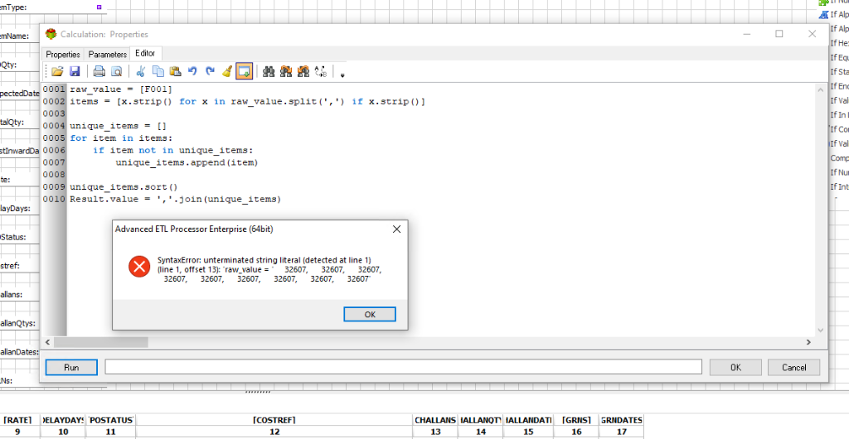Print the script using printer icon
This screenshot has width=849, height=439.
pos(99,71)
